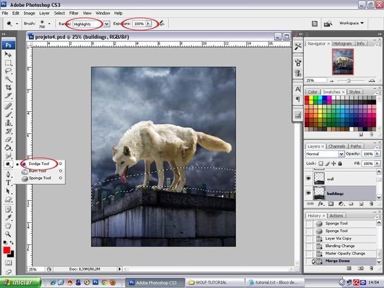Select the Type tool
This screenshot has width=384, height=288.
(x=8, y=183)
